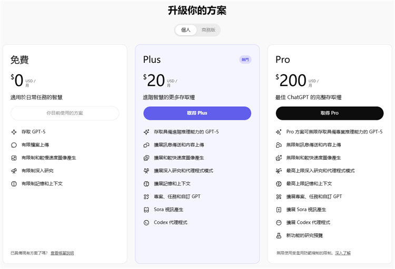Switch to the 商務版 plan tab
Screen dimensions: 395x269
(209, 30)
